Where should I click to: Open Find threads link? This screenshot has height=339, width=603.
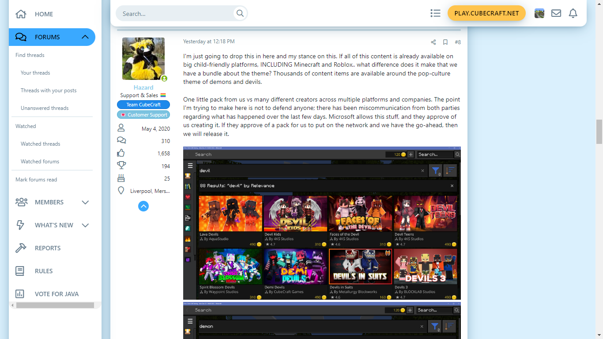click(30, 55)
